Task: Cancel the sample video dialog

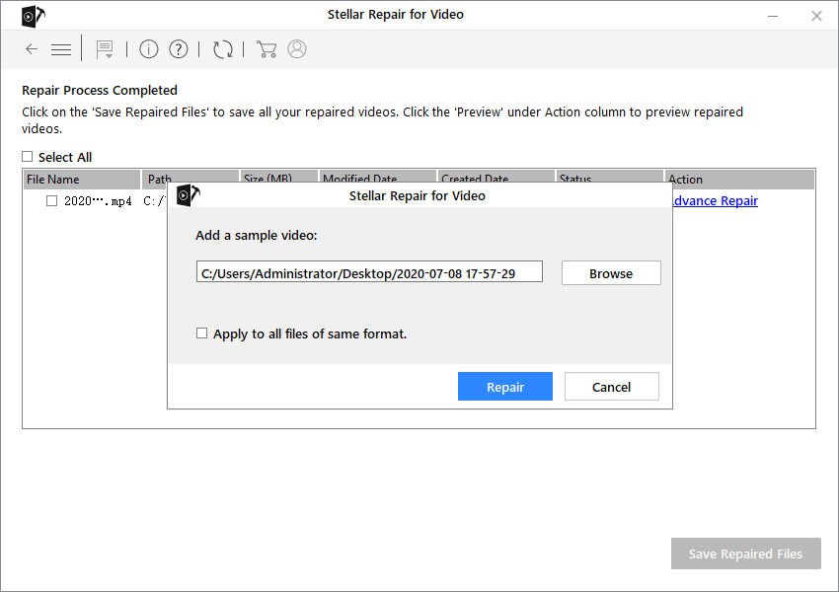Action: coord(611,387)
